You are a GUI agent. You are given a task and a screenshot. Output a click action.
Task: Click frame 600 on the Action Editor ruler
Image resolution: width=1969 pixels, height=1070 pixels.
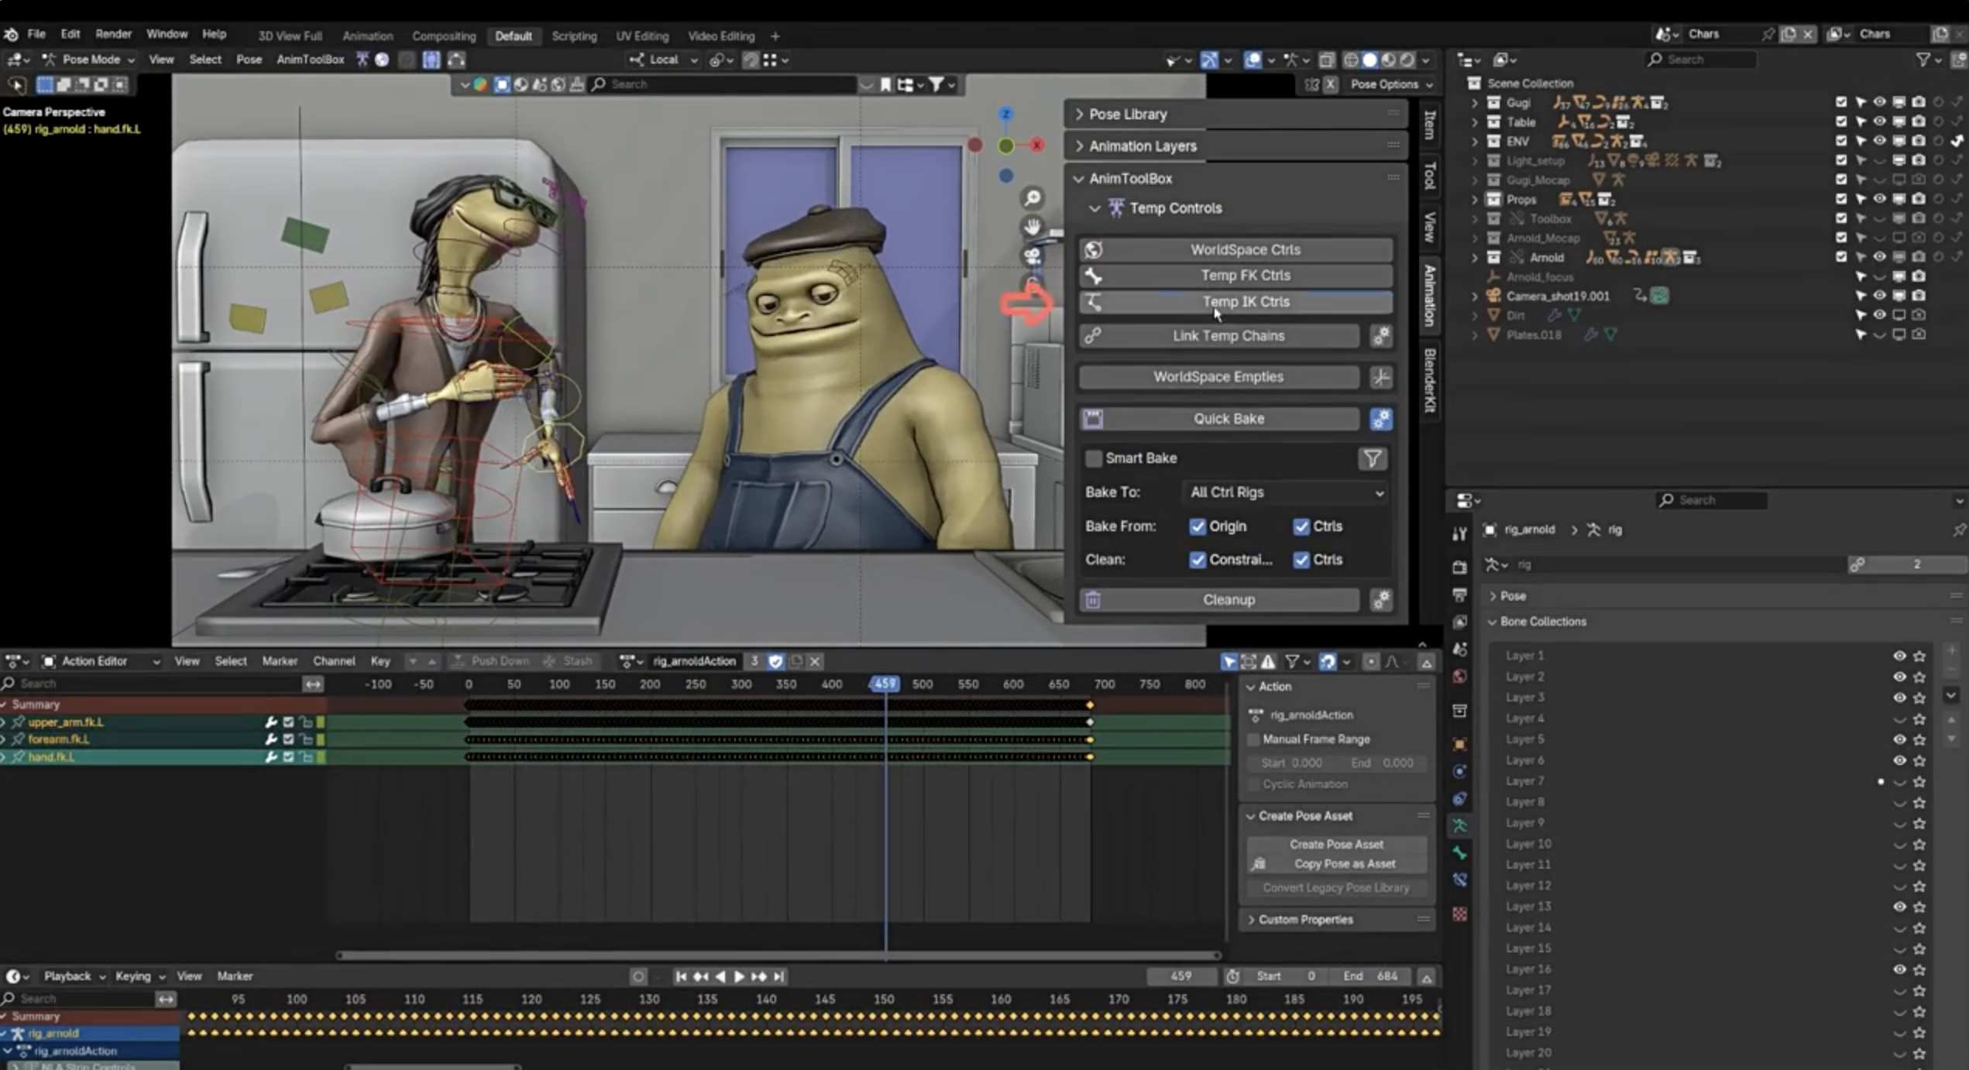(x=1013, y=684)
